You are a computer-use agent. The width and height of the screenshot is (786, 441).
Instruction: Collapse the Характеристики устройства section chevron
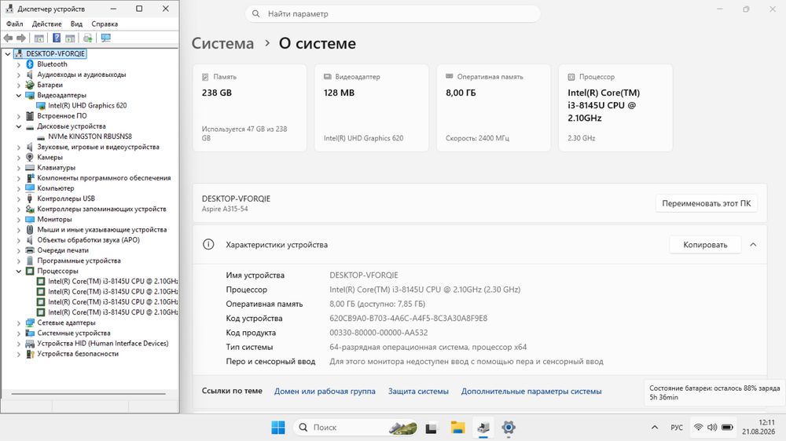pyautogui.click(x=753, y=245)
